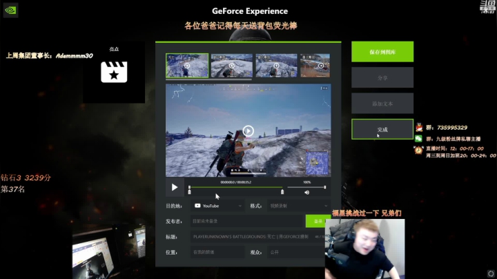497x279 pixels.
Task: Click the GeForce Experience title text
Action: tap(250, 11)
